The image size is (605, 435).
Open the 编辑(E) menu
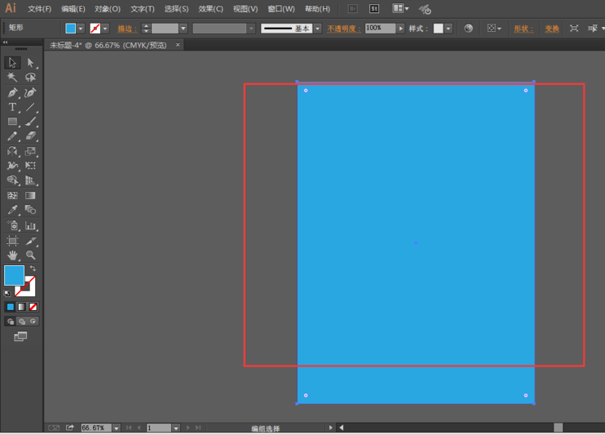point(73,8)
